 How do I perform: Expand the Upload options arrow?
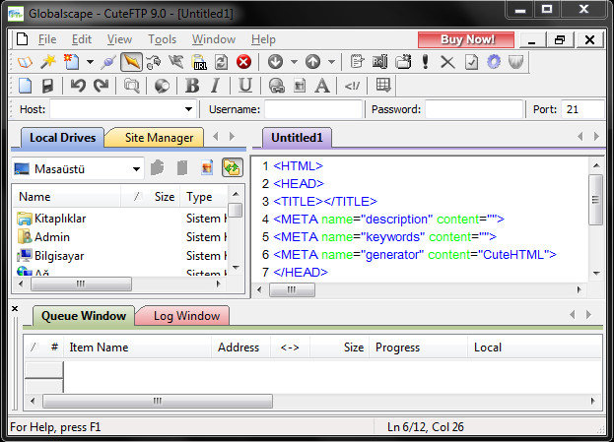[331, 62]
